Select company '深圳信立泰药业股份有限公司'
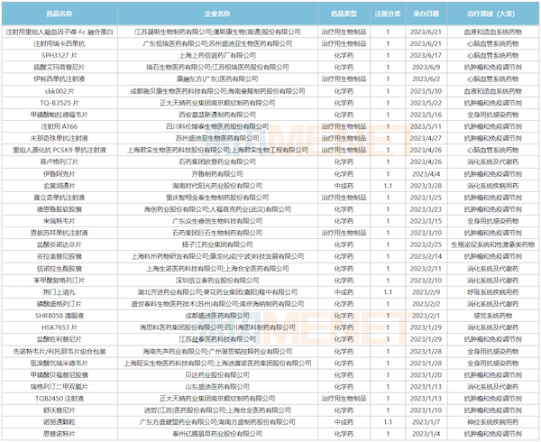The image size is (541, 442). coord(217,281)
